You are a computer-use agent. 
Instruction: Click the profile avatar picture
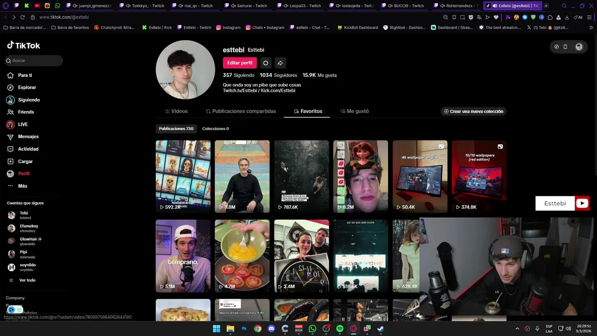185,70
